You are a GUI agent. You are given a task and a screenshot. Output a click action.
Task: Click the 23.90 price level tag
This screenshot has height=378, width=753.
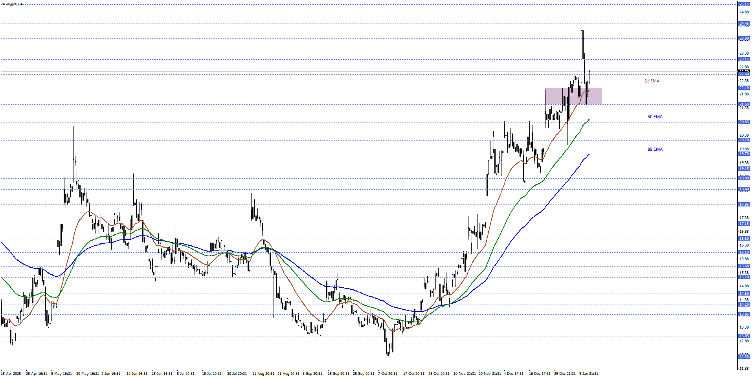[744, 38]
